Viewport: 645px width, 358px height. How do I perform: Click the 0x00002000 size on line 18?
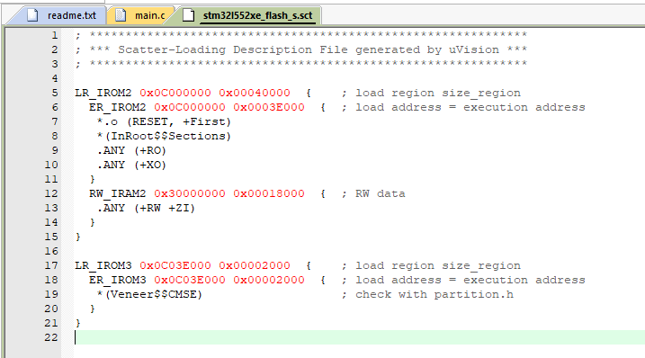pos(269,281)
